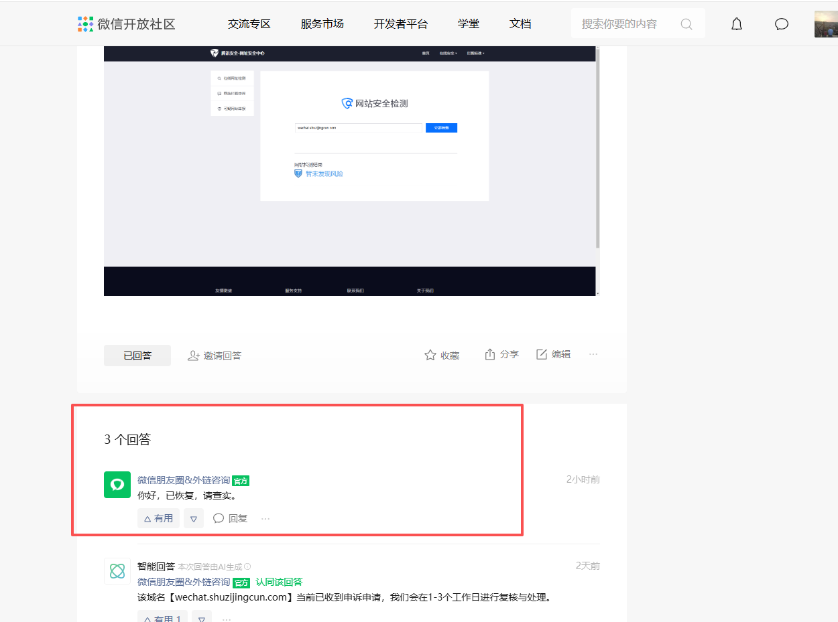Open the user avatar in header
Image resolution: width=838 pixels, height=622 pixels.
click(826, 24)
